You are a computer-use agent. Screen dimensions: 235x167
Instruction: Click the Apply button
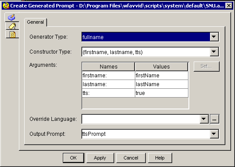[x=100, y=158]
